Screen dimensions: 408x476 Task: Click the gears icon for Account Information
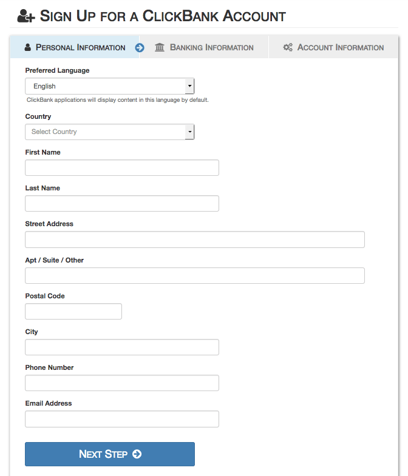(x=288, y=47)
